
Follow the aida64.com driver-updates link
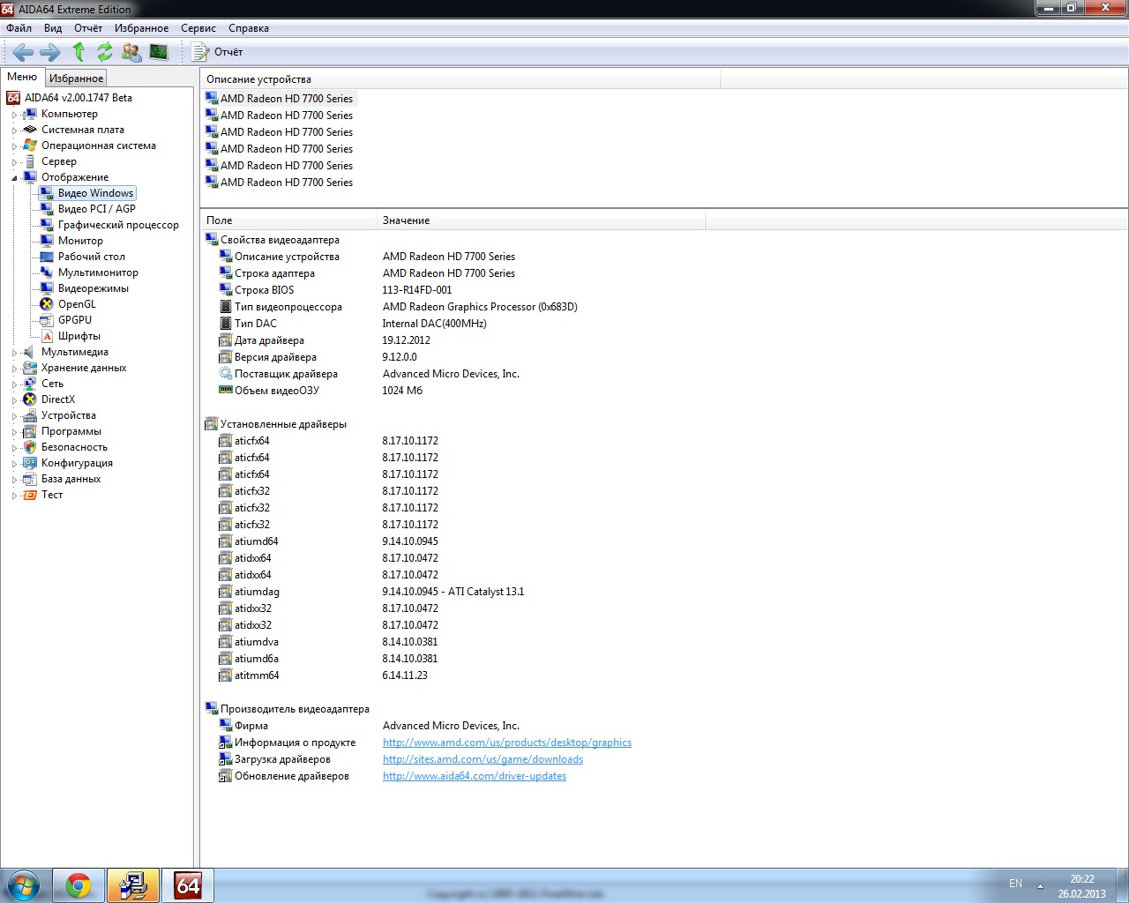474,776
